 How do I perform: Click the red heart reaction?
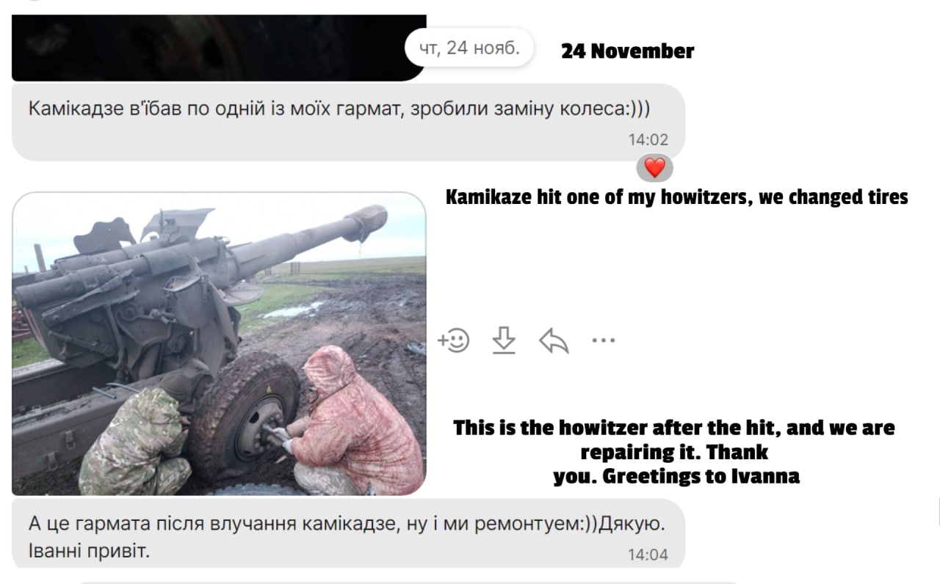[x=654, y=168]
